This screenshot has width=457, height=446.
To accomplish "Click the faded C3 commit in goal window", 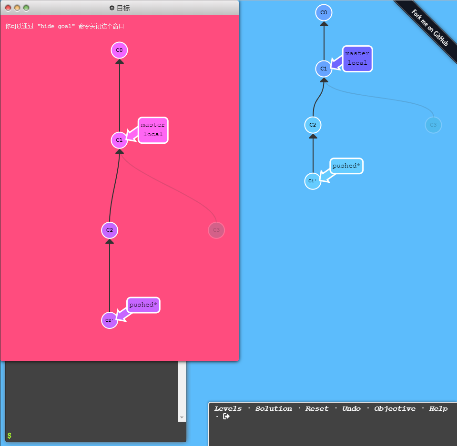I will tap(216, 230).
